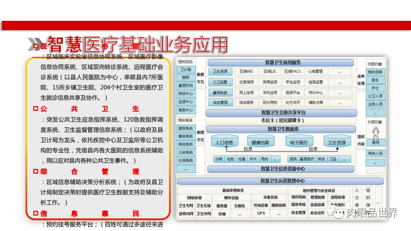Click the 基层机构 box
Screen dimensions: 411x231
(x=186, y=86)
